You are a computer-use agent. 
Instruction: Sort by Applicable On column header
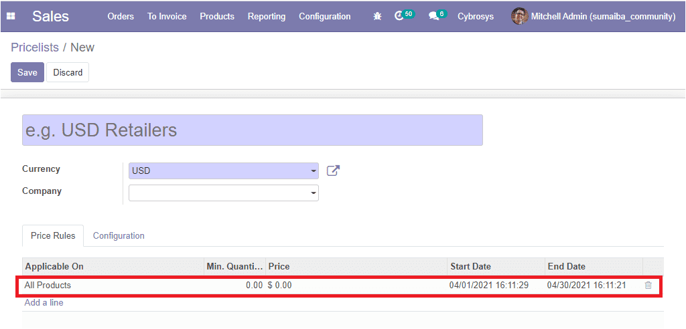click(113, 267)
